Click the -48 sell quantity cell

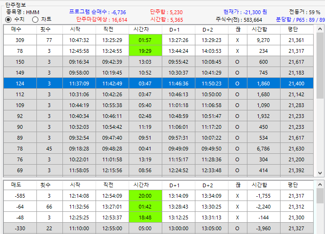[x=20, y=217]
